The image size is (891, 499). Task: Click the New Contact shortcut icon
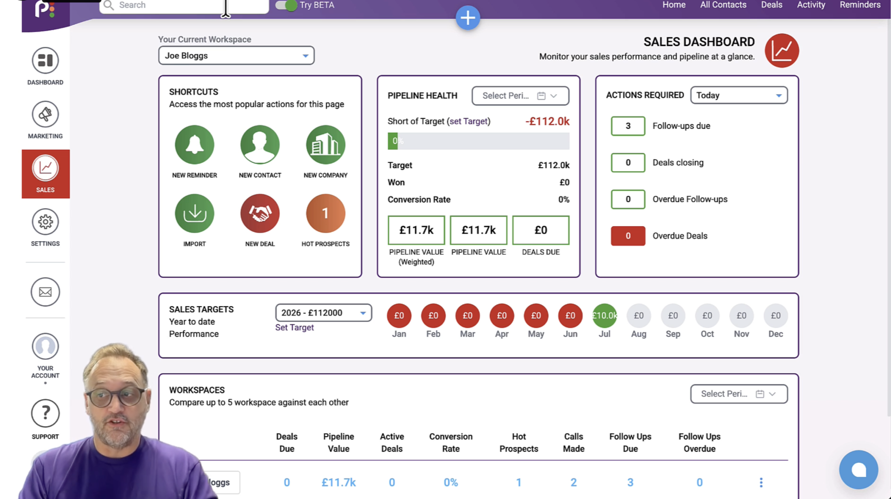pyautogui.click(x=260, y=145)
